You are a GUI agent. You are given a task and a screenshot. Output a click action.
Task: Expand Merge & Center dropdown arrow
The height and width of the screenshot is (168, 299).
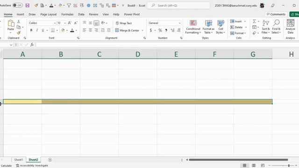(142, 30)
